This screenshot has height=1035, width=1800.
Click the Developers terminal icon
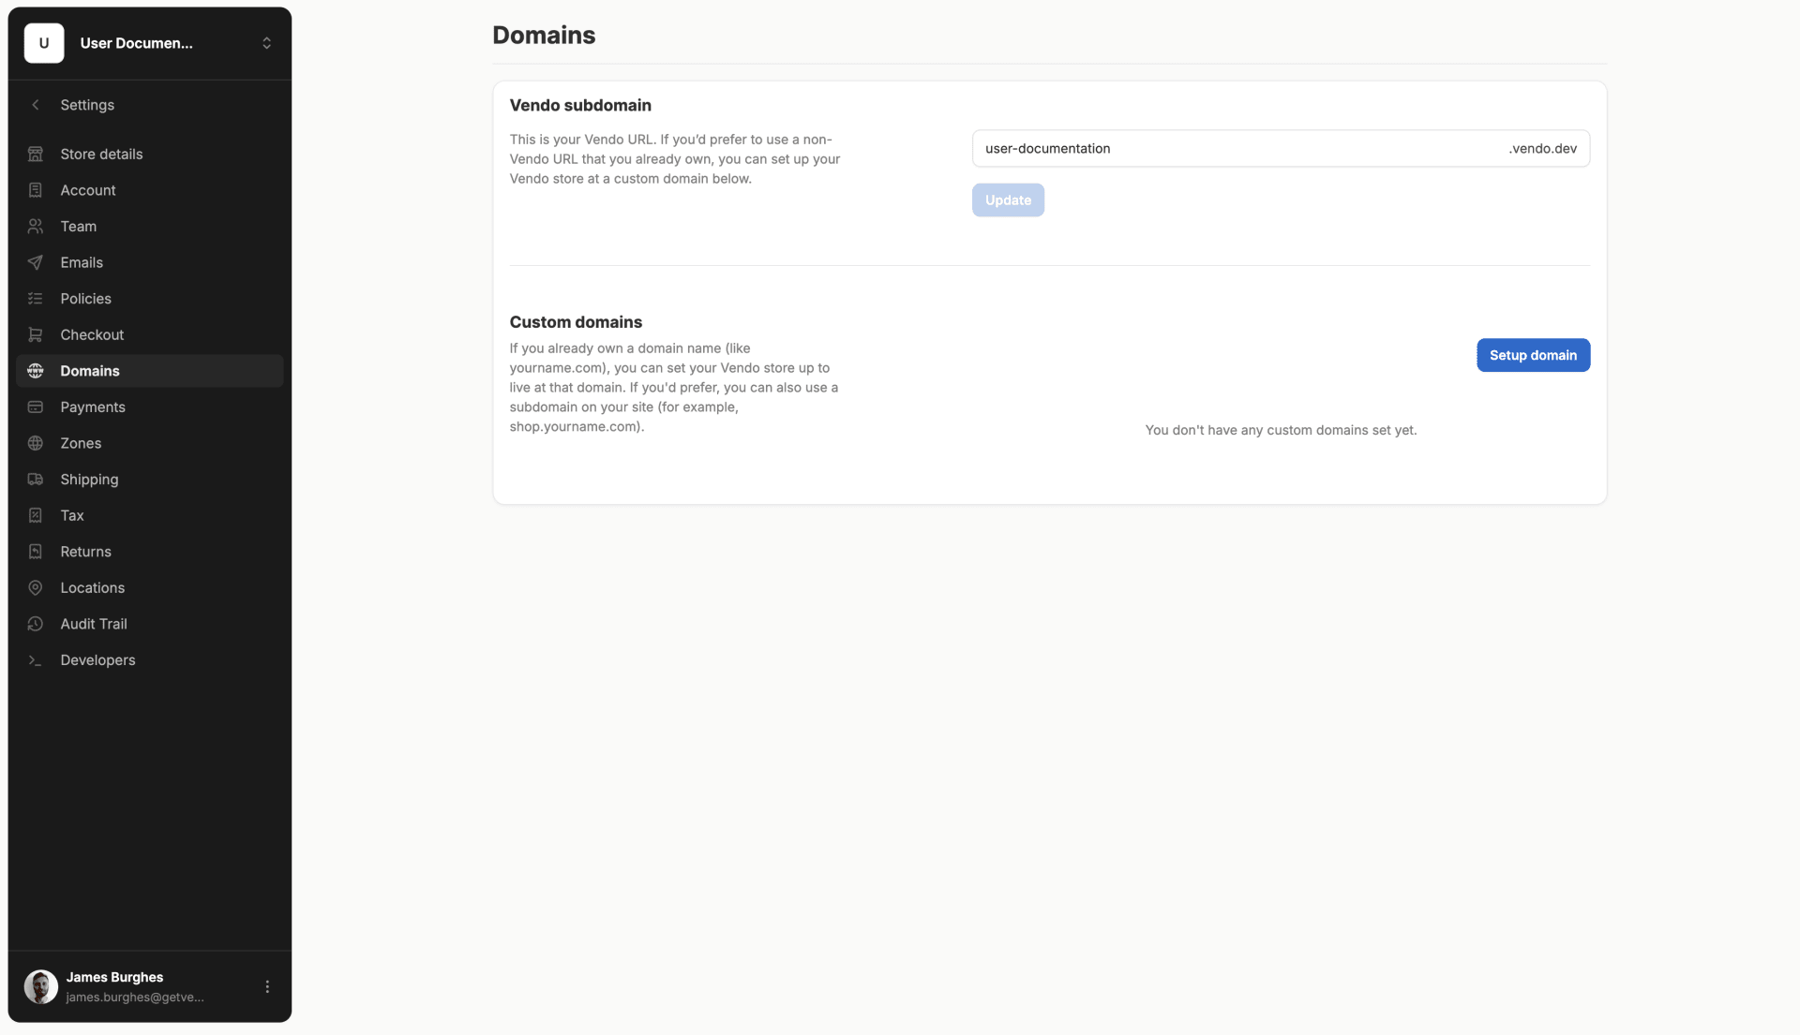coord(36,660)
